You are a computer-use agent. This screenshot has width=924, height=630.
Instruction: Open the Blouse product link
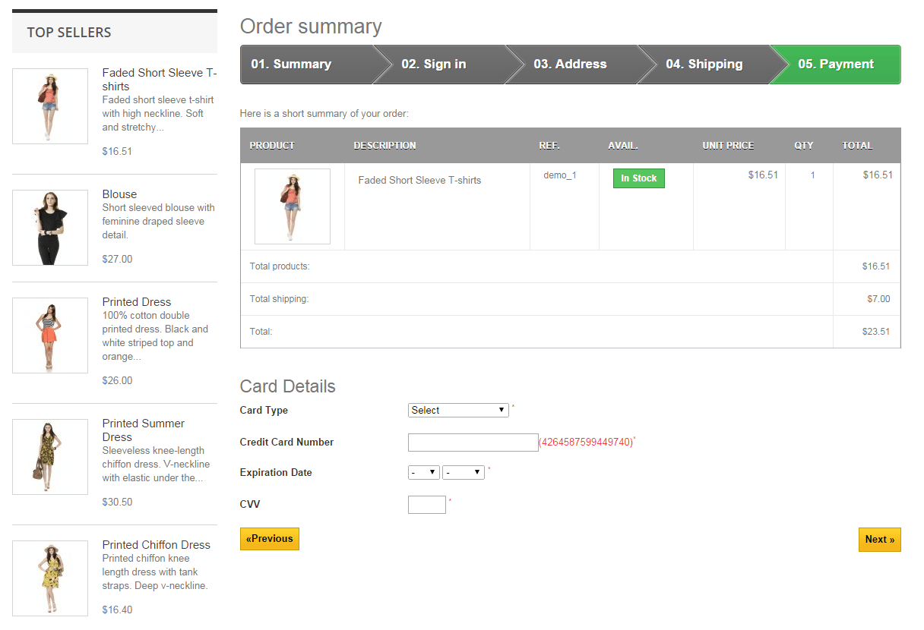(x=119, y=194)
